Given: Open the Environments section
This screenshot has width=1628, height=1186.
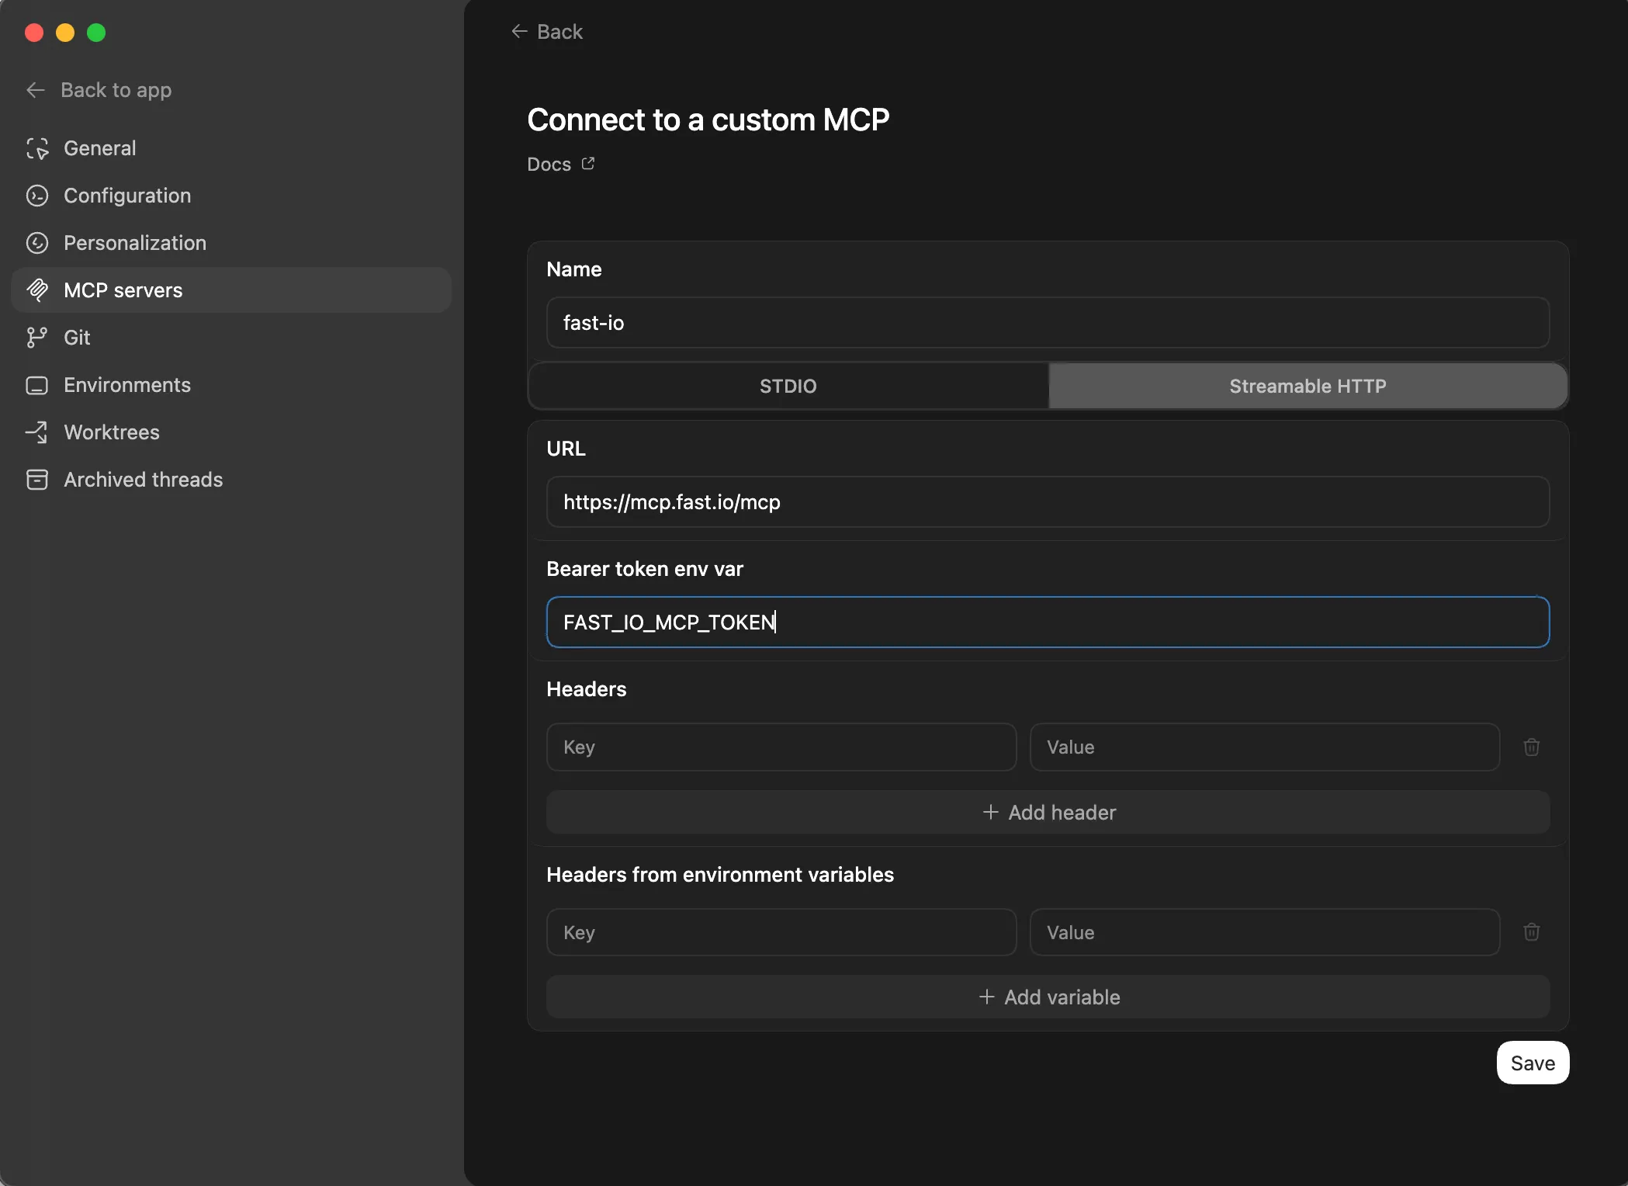Looking at the screenshot, I should tap(126, 385).
